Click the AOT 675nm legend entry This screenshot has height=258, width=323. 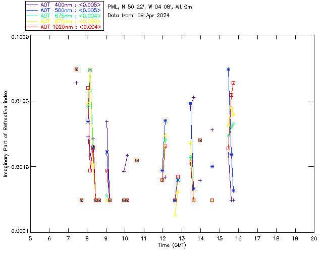(x=64, y=16)
